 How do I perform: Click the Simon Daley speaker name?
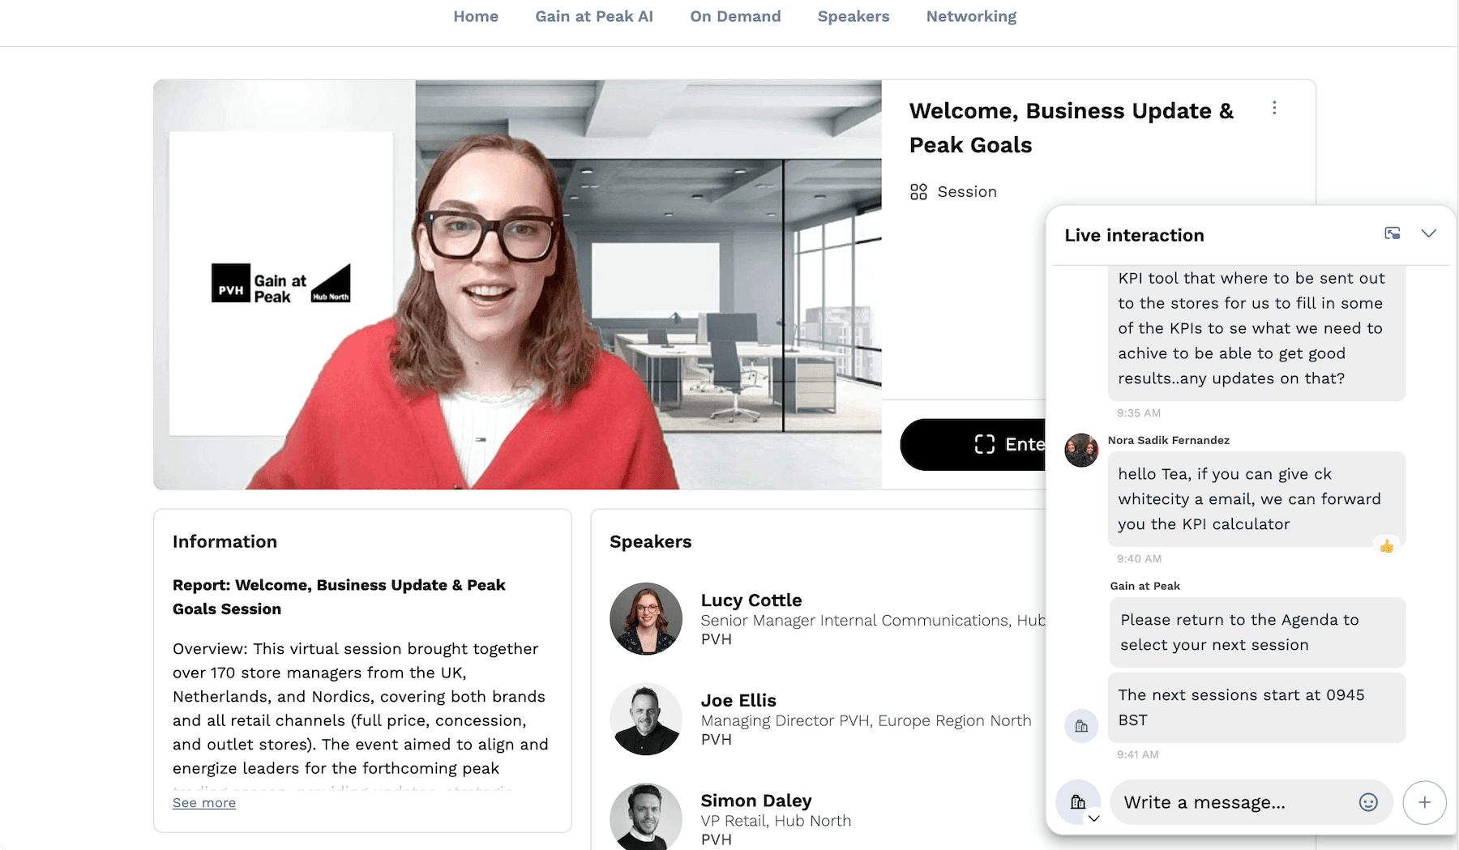756,801
